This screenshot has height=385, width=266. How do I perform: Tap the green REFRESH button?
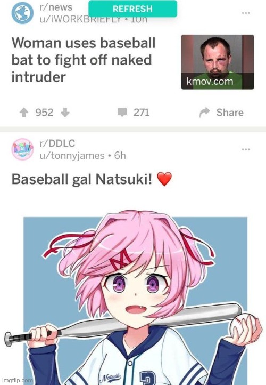tap(132, 9)
